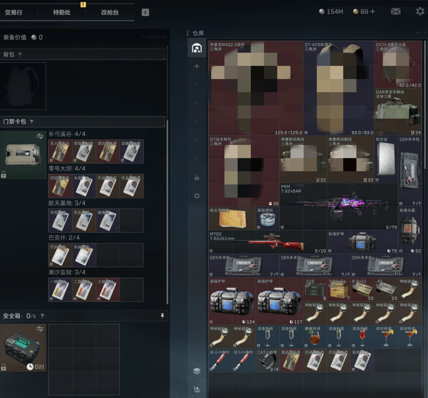
Task: Click the sort/organize icon at sidebar bottom
Action: [197, 389]
